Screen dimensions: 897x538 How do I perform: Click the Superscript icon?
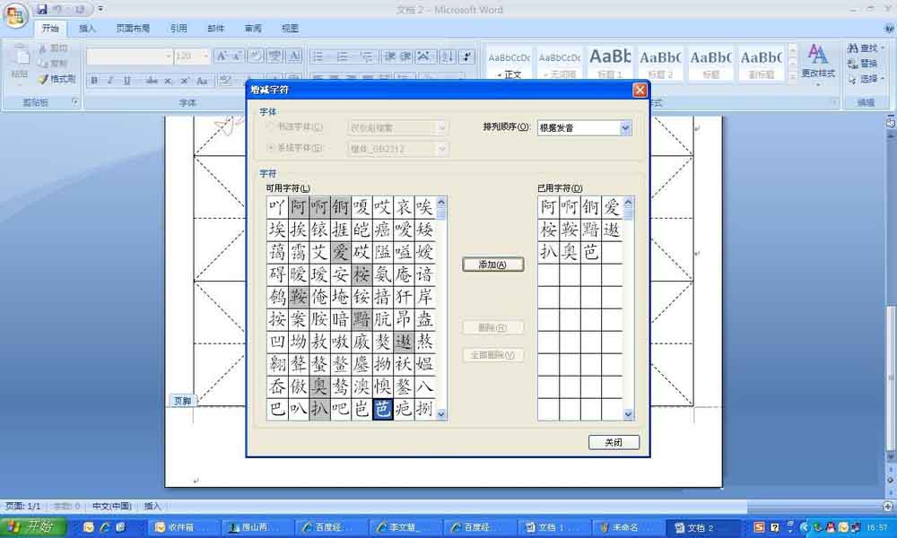[185, 82]
